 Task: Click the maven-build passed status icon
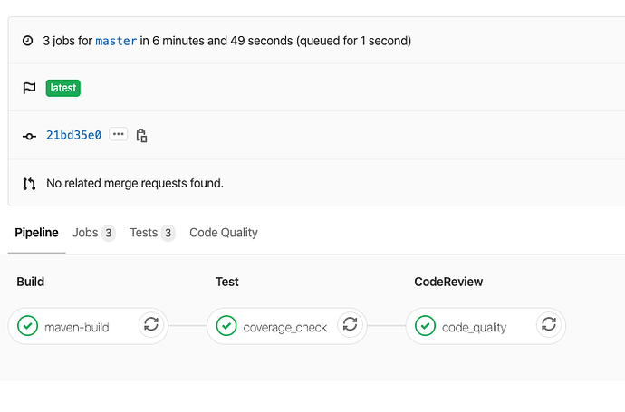pos(28,326)
